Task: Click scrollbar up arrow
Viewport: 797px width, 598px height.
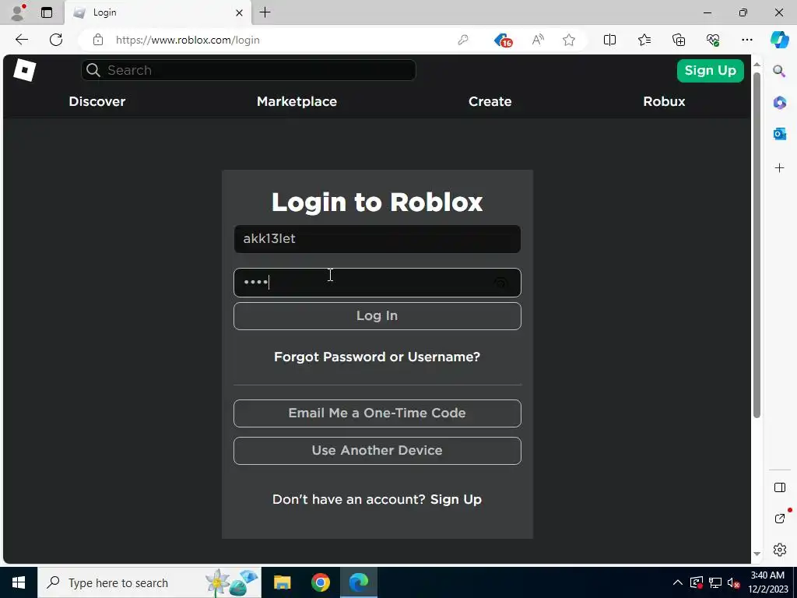Action: [757, 65]
